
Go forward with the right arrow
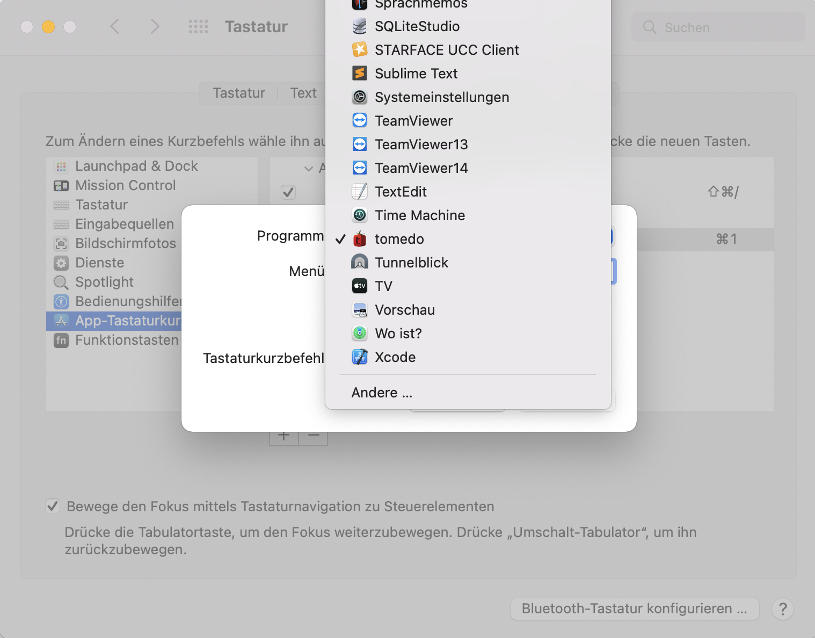point(155,26)
